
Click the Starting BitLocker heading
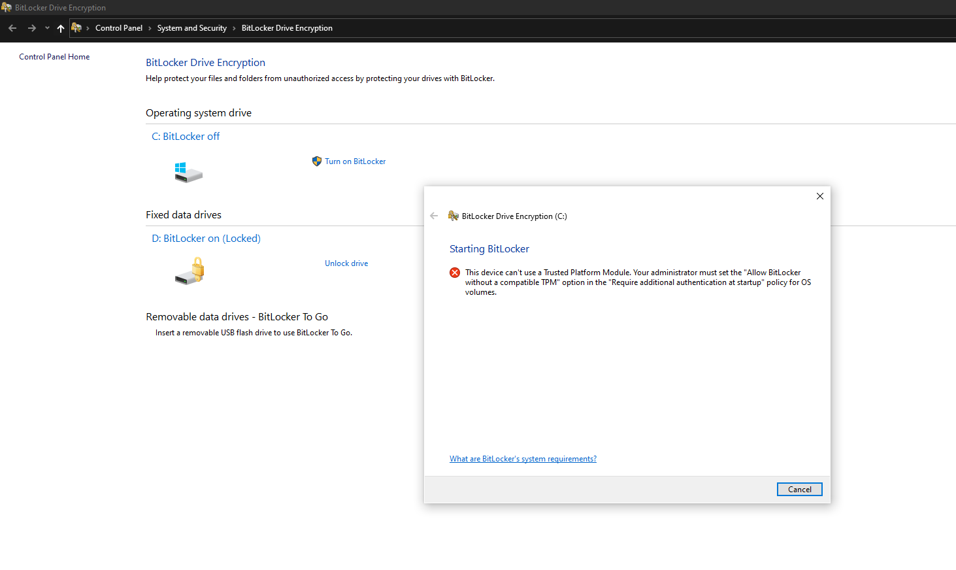tap(489, 248)
